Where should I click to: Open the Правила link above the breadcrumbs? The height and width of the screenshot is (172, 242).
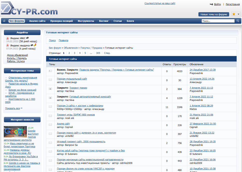(x=63, y=40)
